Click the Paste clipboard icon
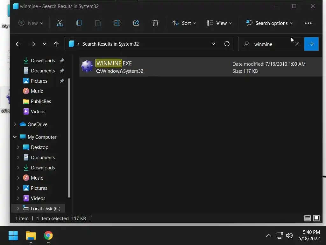326x245 pixels. [98, 23]
